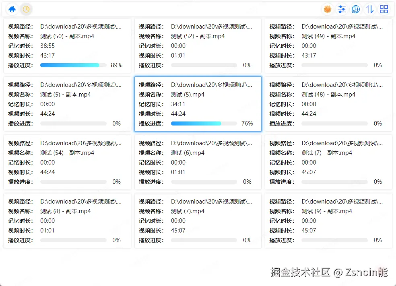Open the 测试 (48) - 副本.mp4 card
396x286 pixels.
point(328,104)
